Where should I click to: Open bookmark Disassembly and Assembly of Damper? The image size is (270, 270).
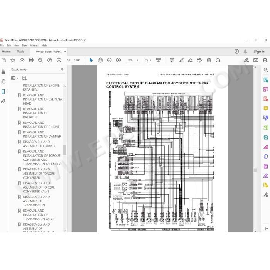[x=39, y=144]
